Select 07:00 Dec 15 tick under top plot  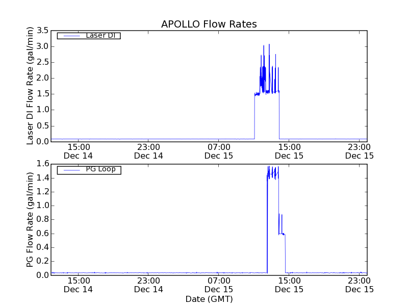(218, 151)
